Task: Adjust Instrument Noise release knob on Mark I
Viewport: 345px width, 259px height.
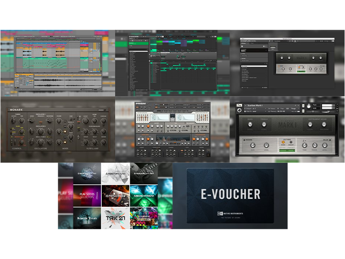Action: [324, 124]
